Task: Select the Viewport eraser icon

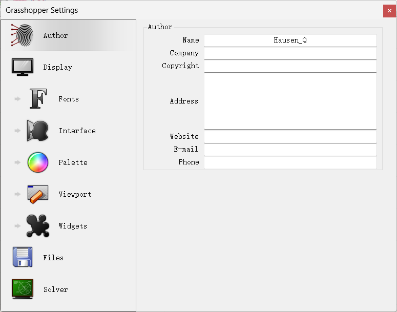Action: pos(38,194)
